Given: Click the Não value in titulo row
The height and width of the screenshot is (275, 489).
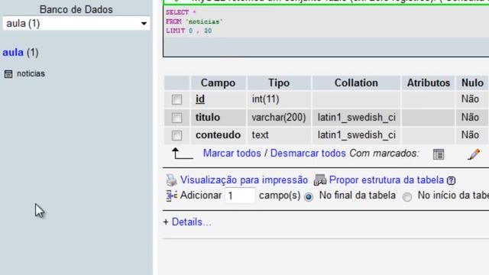Looking at the screenshot, I should tap(470, 117).
